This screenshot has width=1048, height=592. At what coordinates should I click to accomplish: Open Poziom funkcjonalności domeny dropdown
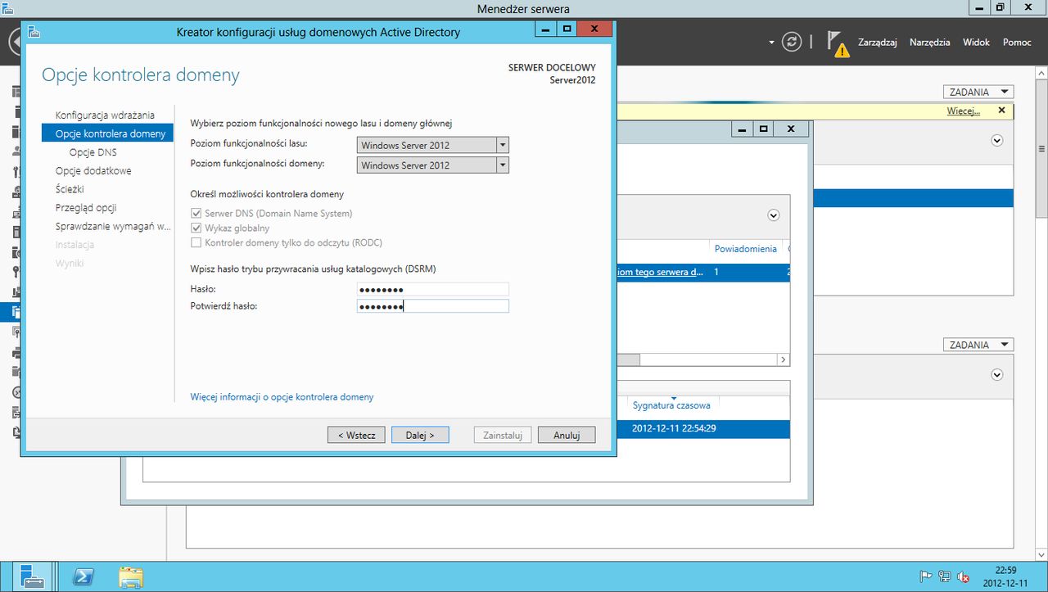tap(433, 165)
